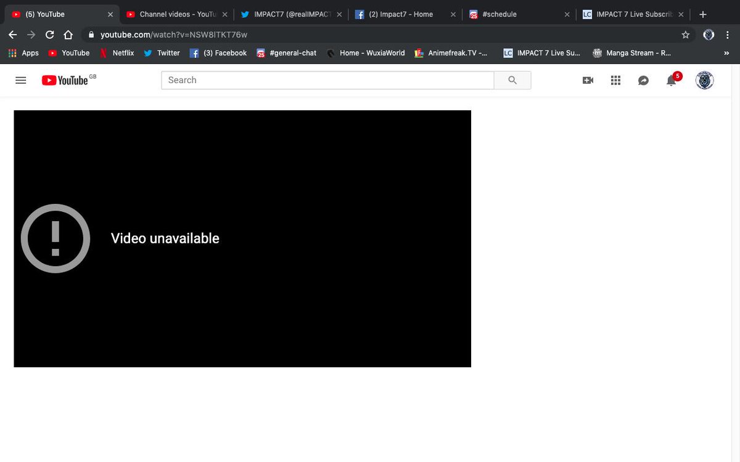Open the YouTube hamburger guide menu

tap(20, 80)
